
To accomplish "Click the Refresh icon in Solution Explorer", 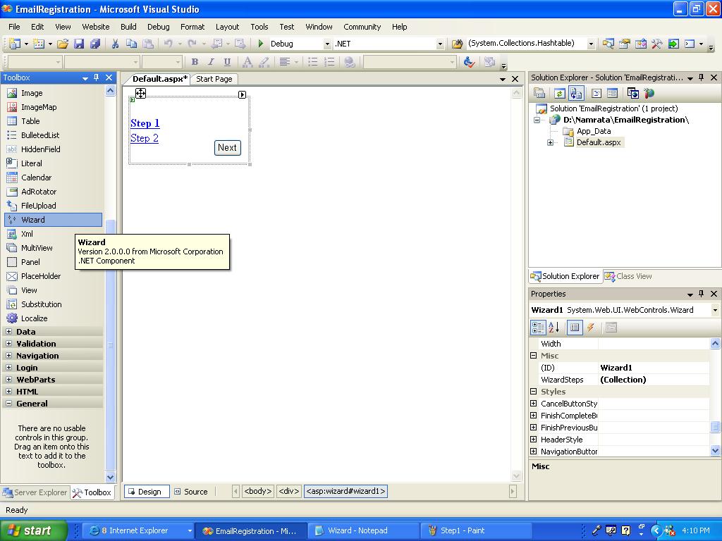I will (x=559, y=94).
